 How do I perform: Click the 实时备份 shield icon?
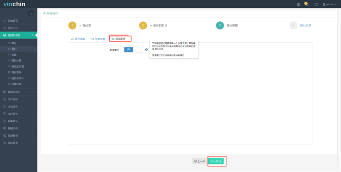[5, 114]
